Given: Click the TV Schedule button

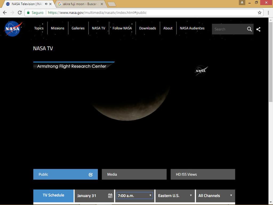Looking at the screenshot, I should click(53, 196).
